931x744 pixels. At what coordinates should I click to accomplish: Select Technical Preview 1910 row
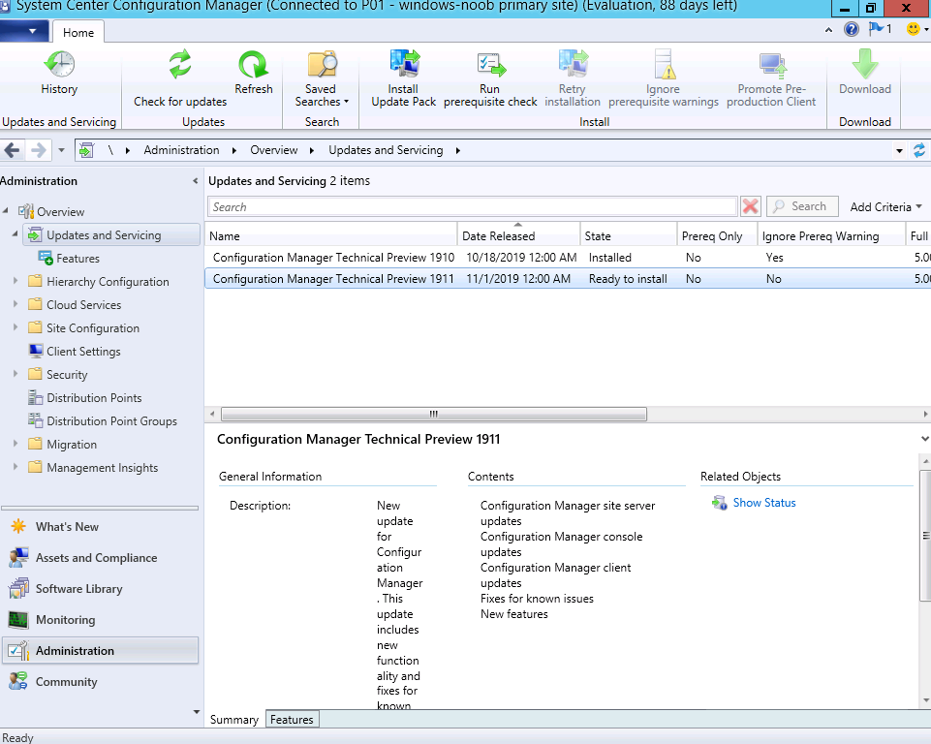point(568,257)
